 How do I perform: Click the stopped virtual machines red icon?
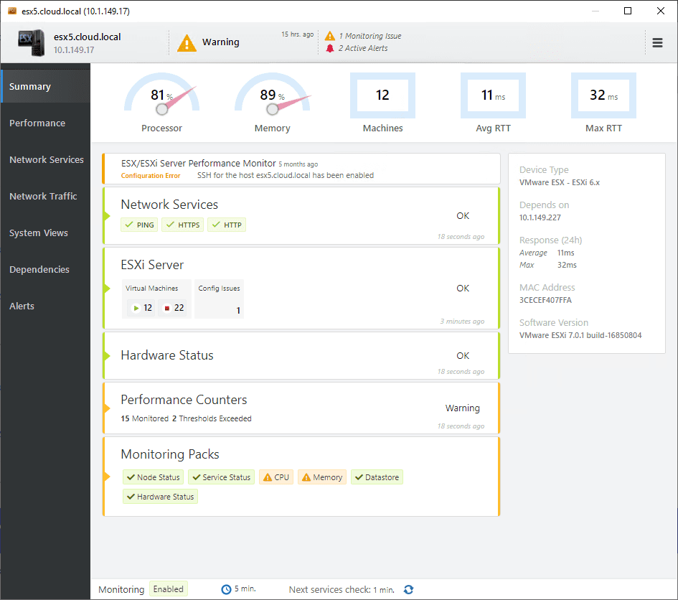pyautogui.click(x=167, y=308)
